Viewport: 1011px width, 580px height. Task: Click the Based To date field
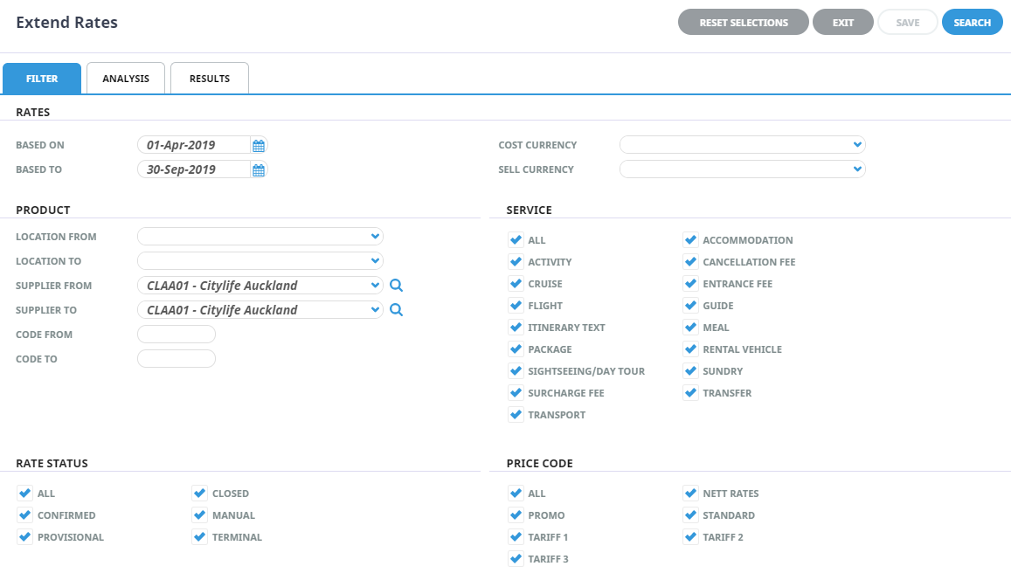(x=193, y=169)
